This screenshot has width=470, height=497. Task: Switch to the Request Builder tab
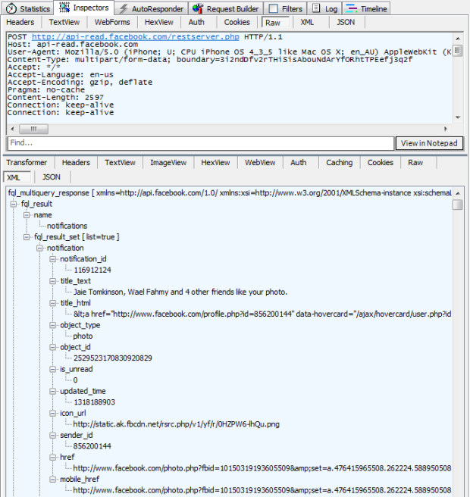click(x=226, y=8)
